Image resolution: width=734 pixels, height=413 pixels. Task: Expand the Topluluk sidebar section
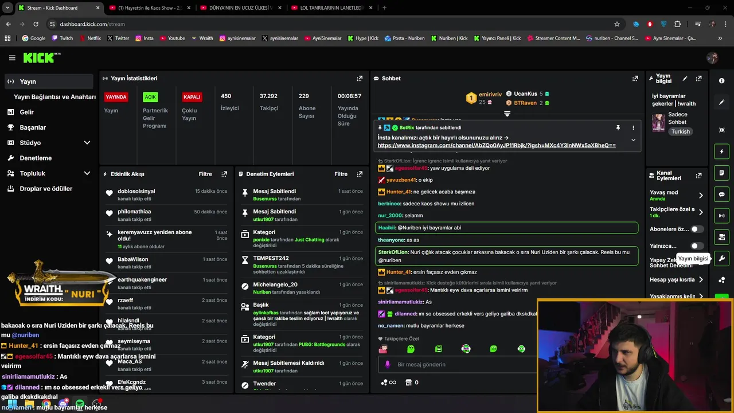(x=87, y=173)
